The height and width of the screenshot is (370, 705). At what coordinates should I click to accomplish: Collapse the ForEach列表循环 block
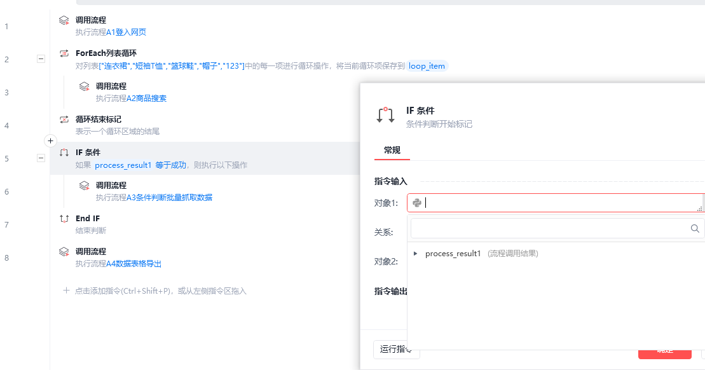tap(41, 59)
